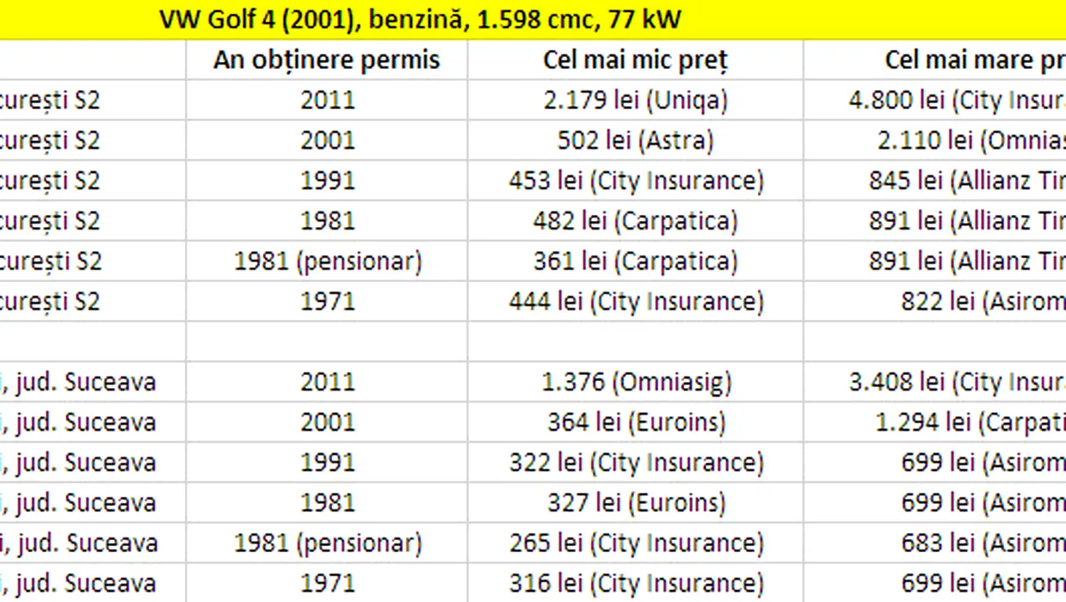The image size is (1066, 602).
Task: Select year '2011' in the 2.179 lei (Uniqa) row
Action: [x=327, y=100]
